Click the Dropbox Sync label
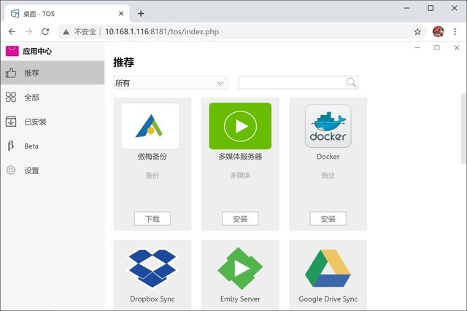467x311 pixels. click(153, 299)
